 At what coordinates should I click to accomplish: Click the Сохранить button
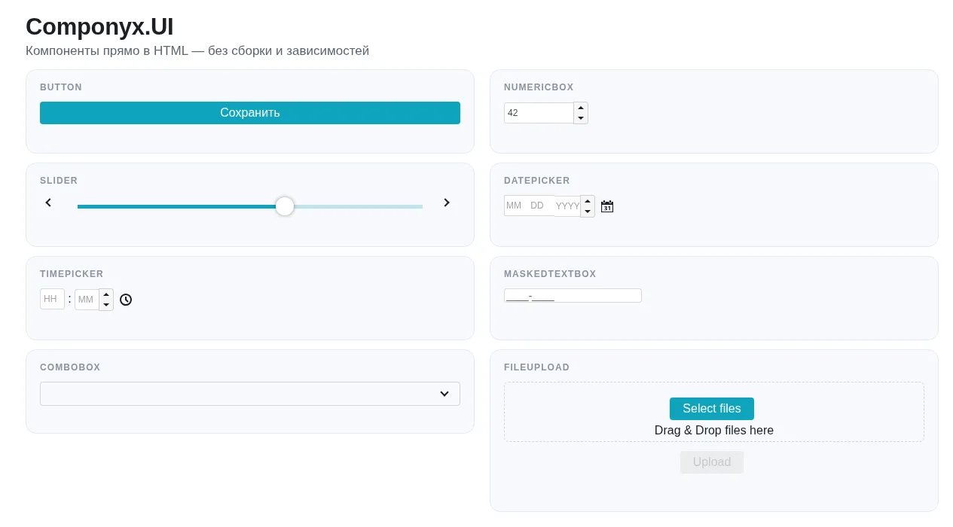coord(250,113)
